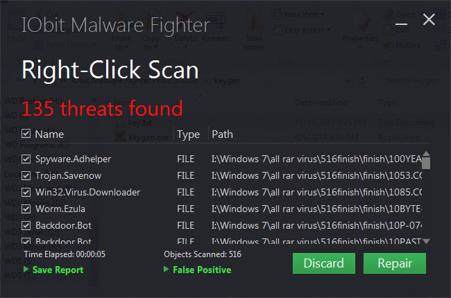Toggle the select-all checkbox beside Name
The width and height of the screenshot is (451, 298).
click(26, 134)
